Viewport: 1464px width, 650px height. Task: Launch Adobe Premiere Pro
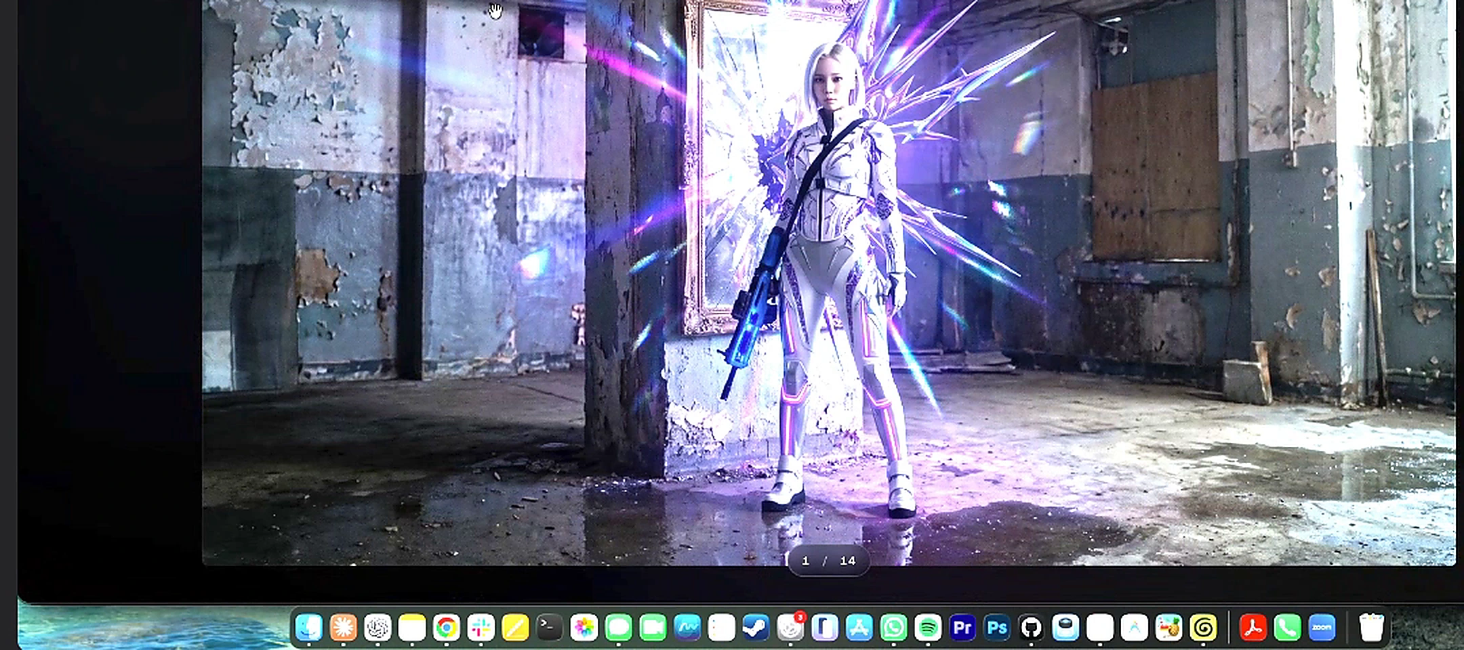pyautogui.click(x=962, y=628)
